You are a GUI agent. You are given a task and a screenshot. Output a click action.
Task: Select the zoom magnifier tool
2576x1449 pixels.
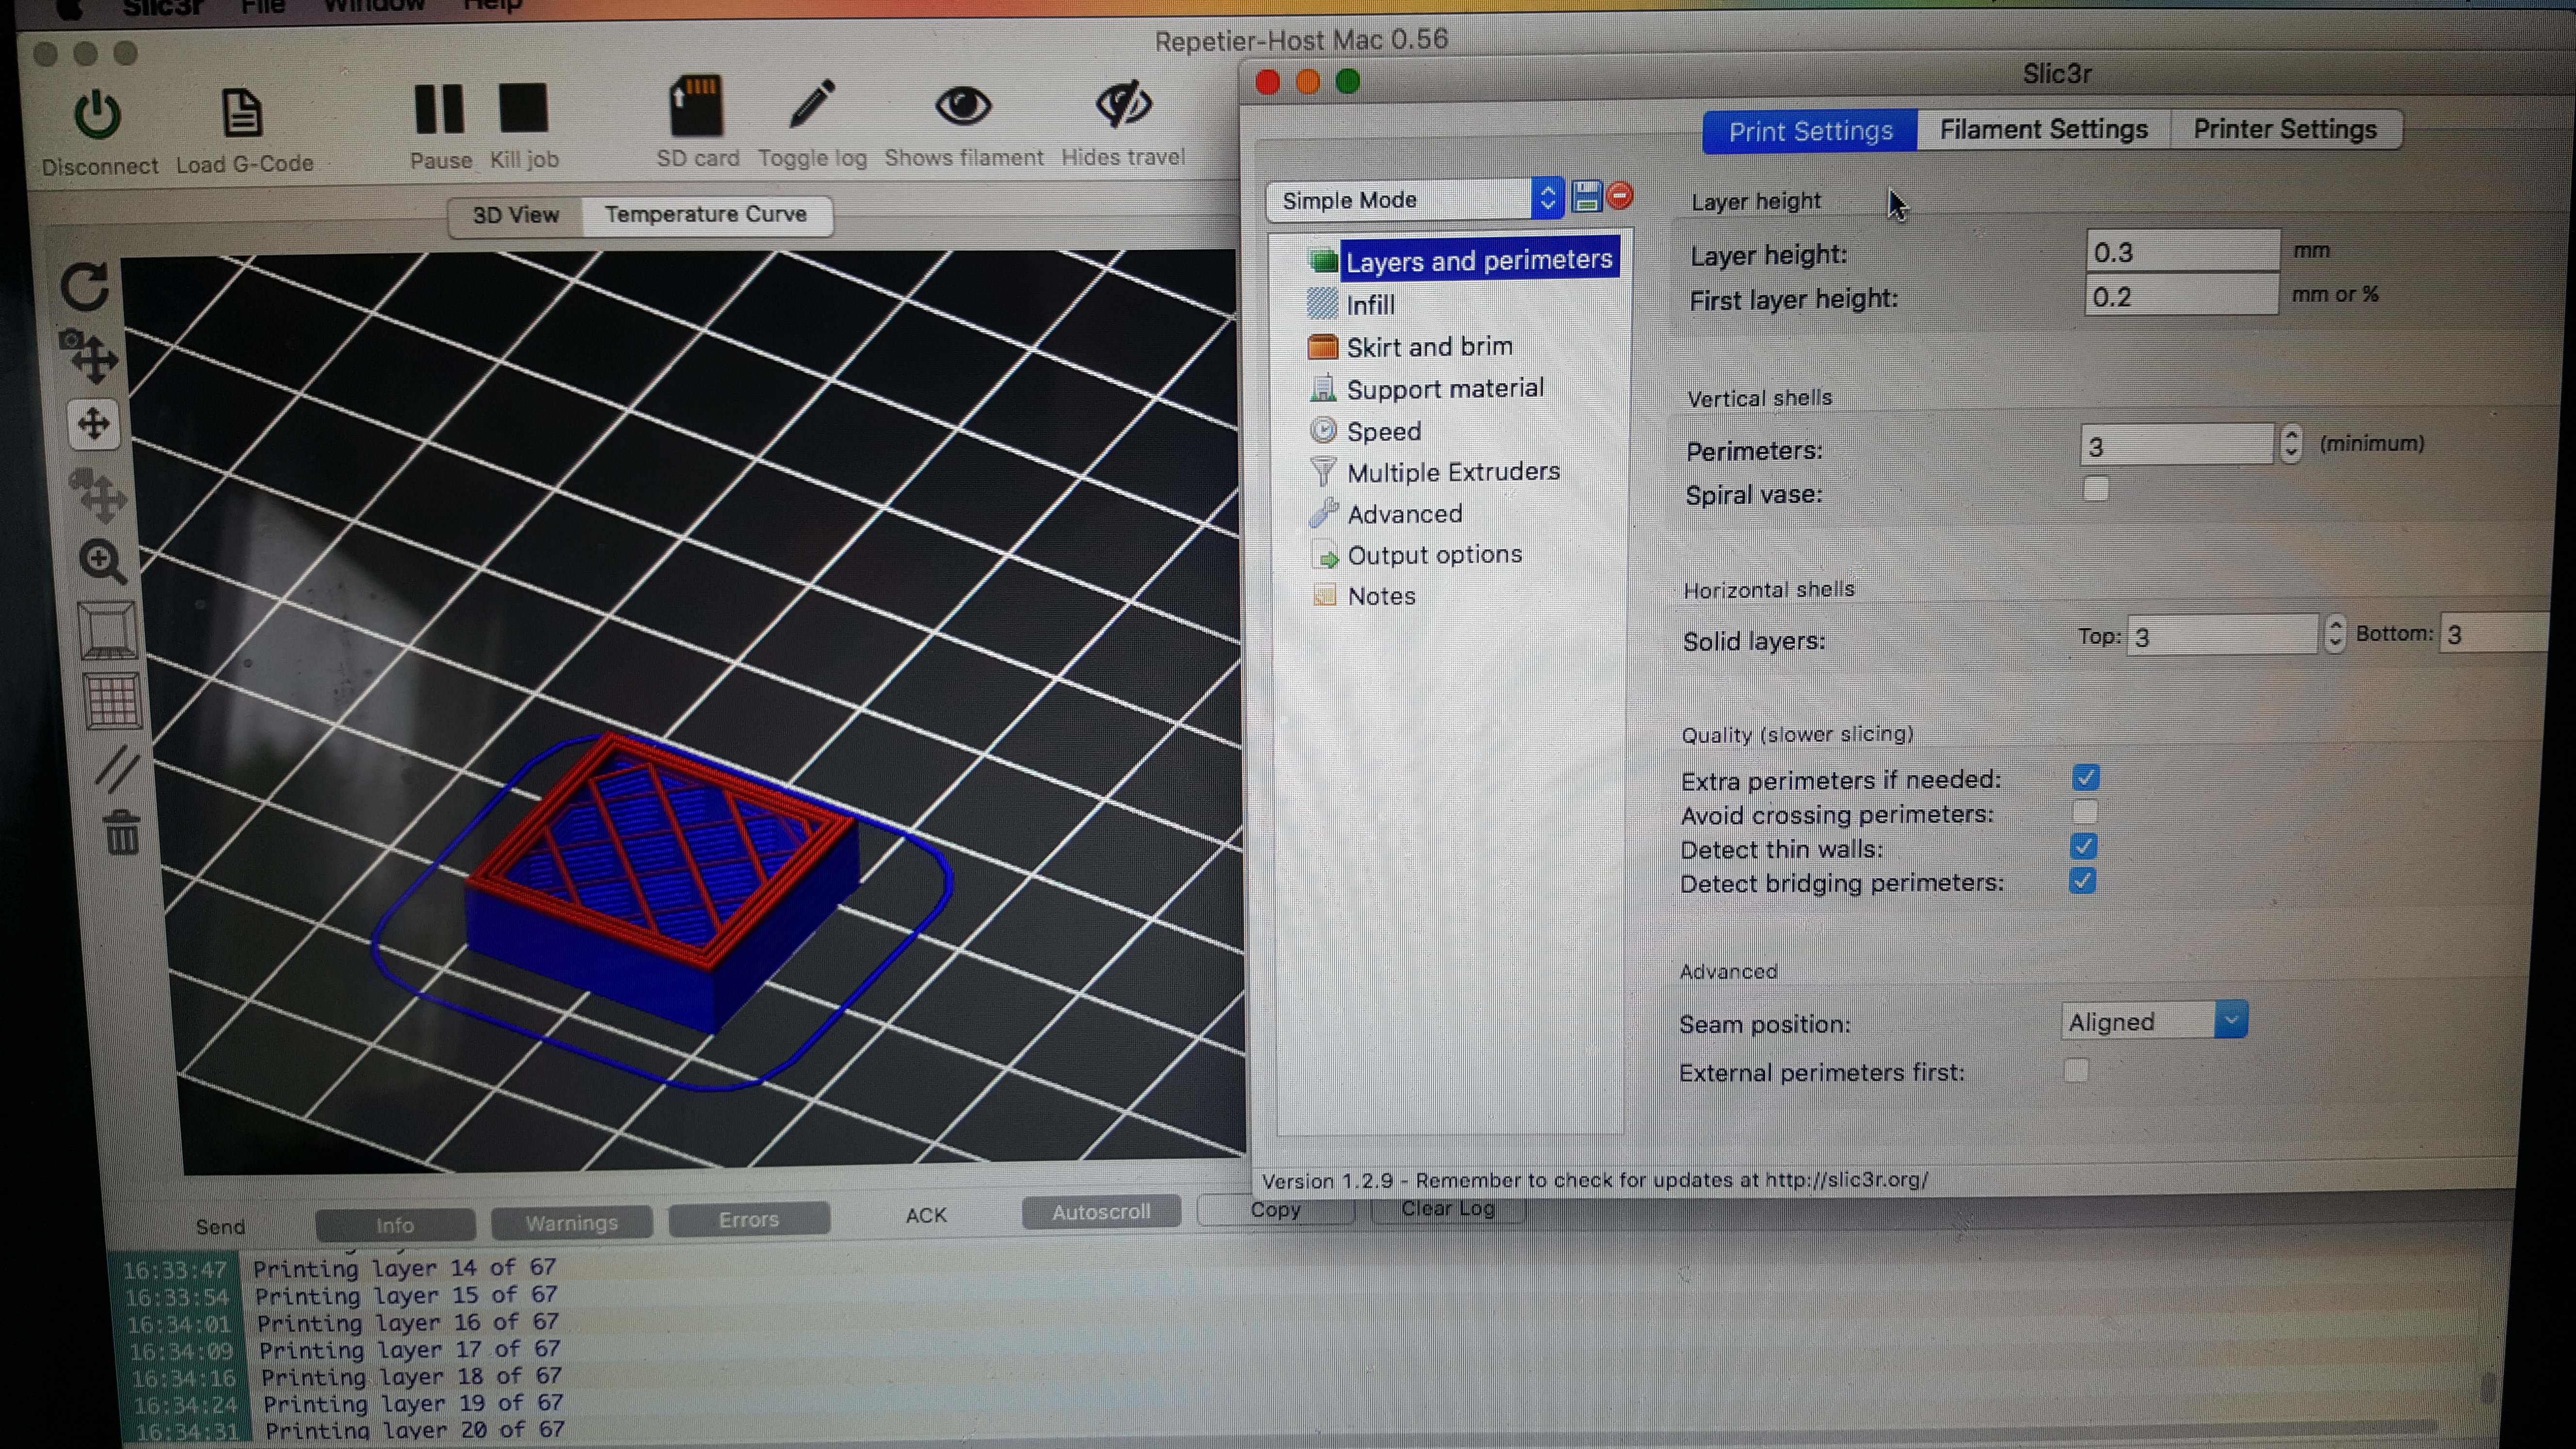coord(102,562)
